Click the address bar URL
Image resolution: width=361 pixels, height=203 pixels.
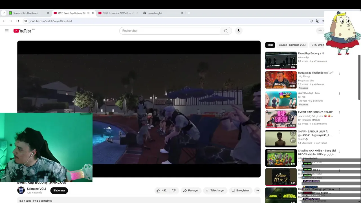point(51,21)
